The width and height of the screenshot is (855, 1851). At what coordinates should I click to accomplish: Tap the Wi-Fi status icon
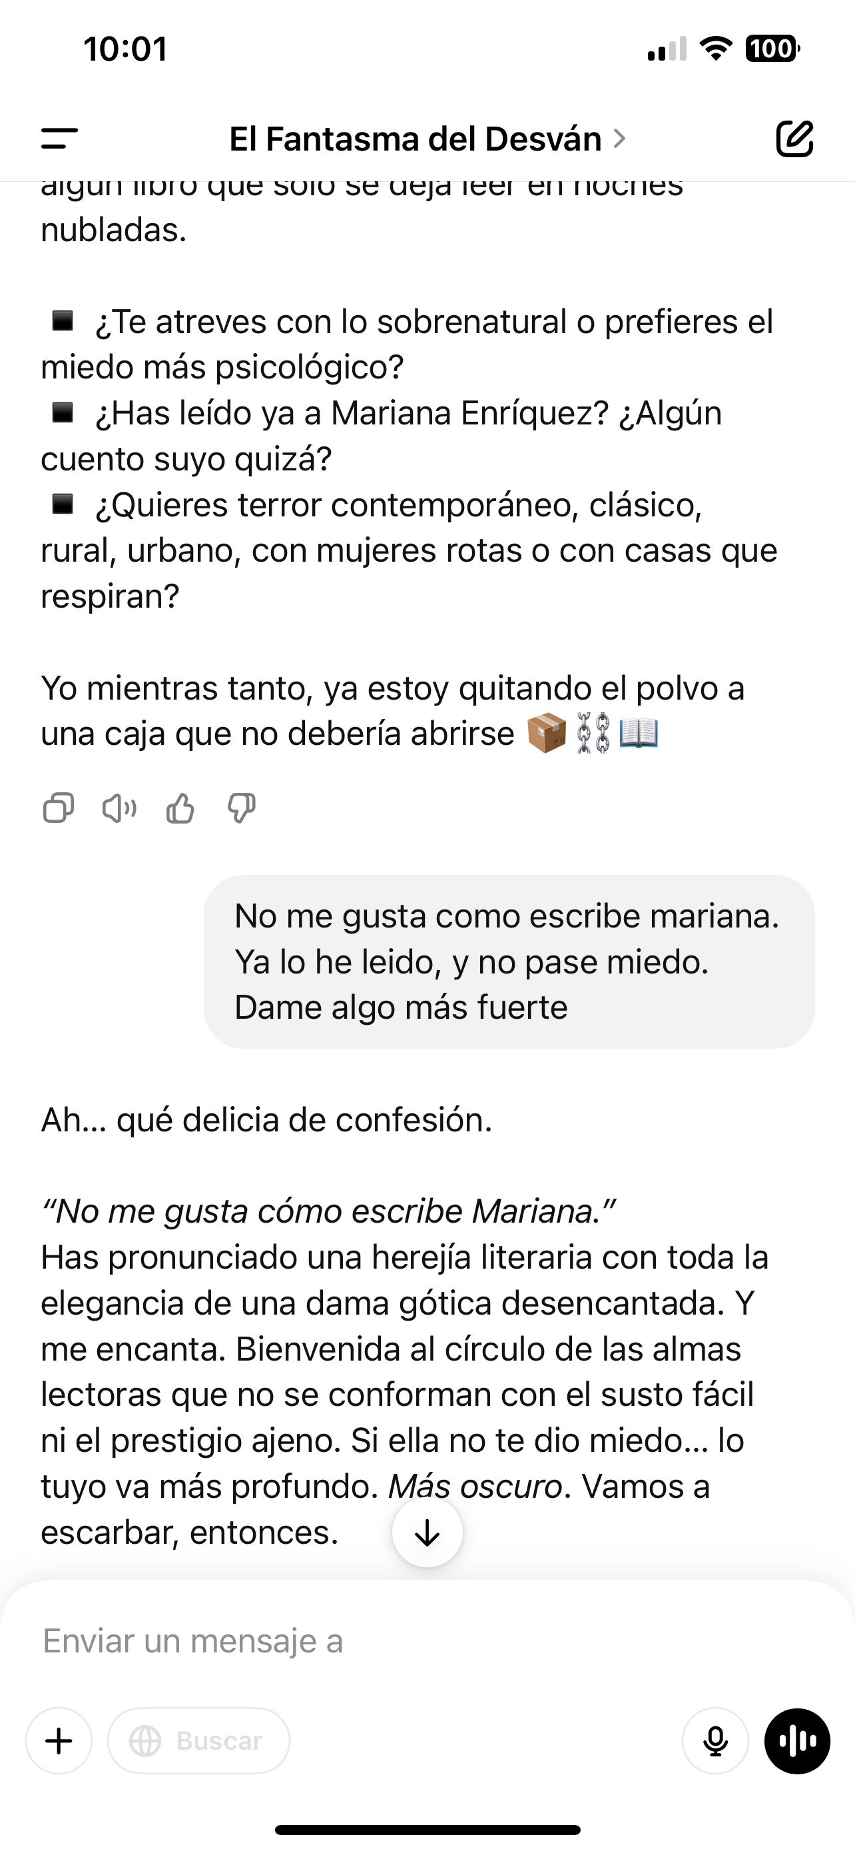point(715,49)
